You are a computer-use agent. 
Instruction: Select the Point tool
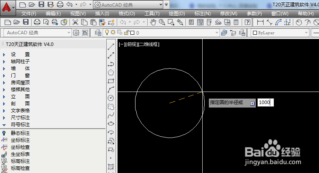coord(111,158)
